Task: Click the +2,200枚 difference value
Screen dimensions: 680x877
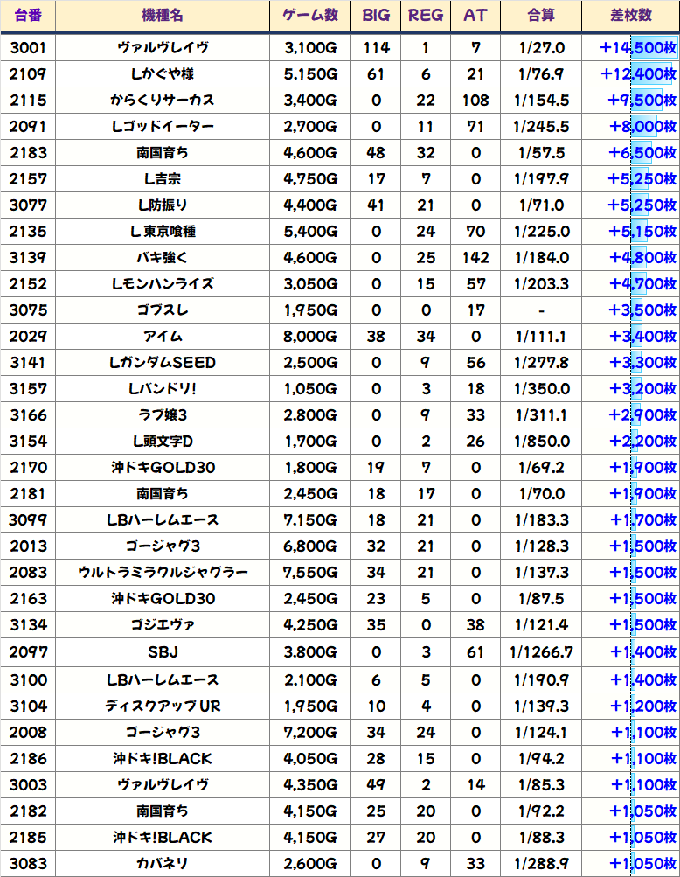Action: (x=642, y=442)
